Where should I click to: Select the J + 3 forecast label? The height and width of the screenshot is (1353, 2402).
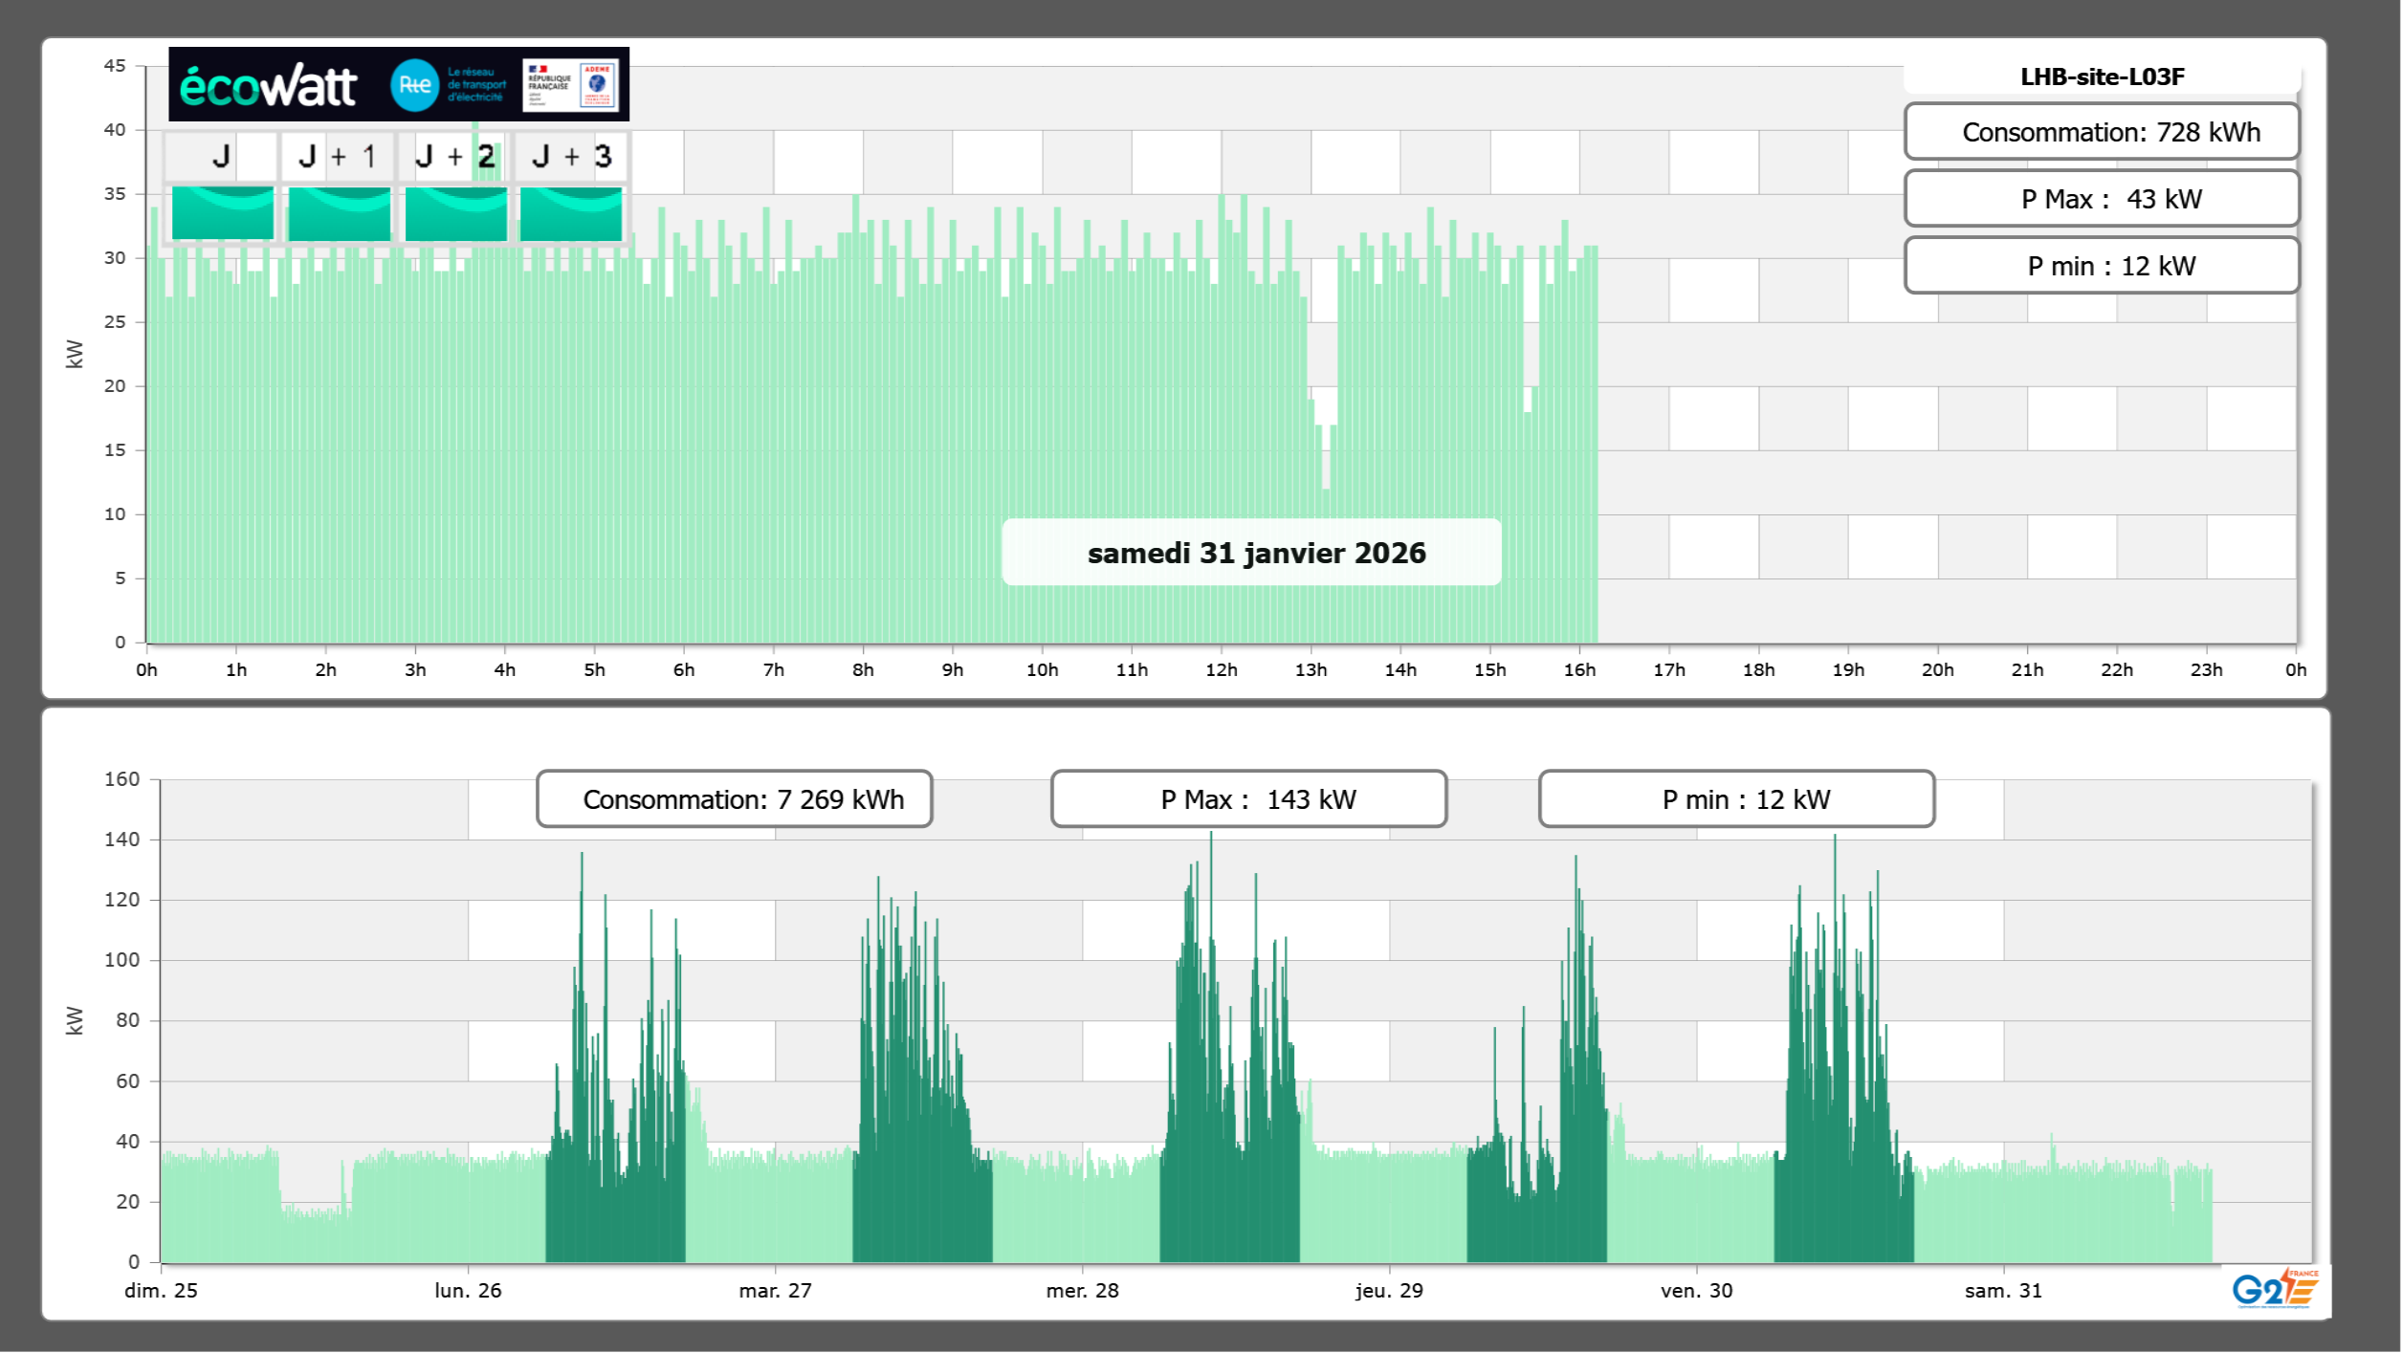click(x=571, y=156)
